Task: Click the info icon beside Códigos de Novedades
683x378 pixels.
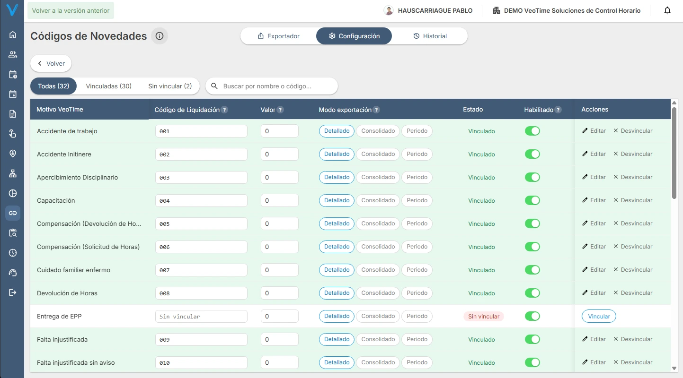Action: click(160, 36)
